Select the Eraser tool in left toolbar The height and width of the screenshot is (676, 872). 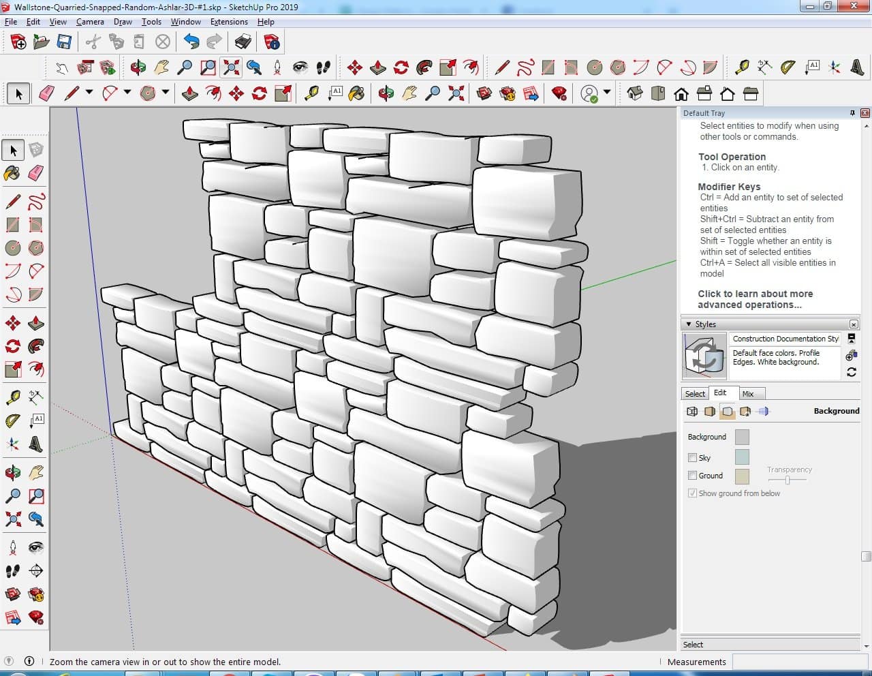(36, 173)
